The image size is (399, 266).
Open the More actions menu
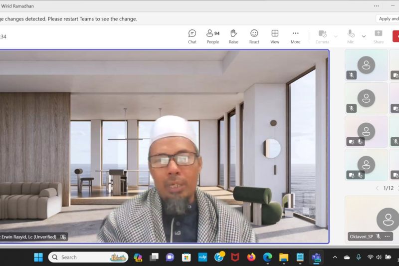tap(295, 36)
